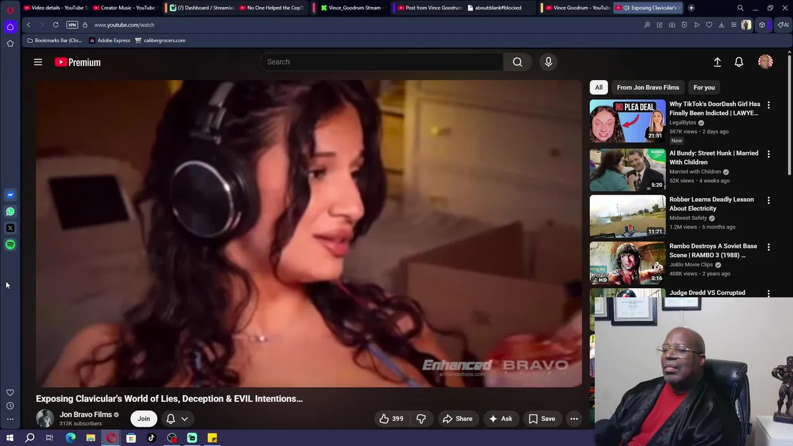This screenshot has height=446, width=793.
Task: Toggle the Opera VPN badge
Action: point(72,25)
